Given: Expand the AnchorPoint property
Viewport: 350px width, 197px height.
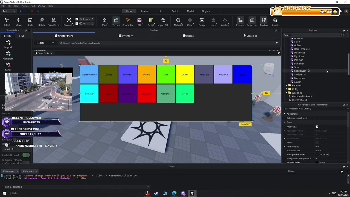Looking at the screenshot, I should (284, 147).
